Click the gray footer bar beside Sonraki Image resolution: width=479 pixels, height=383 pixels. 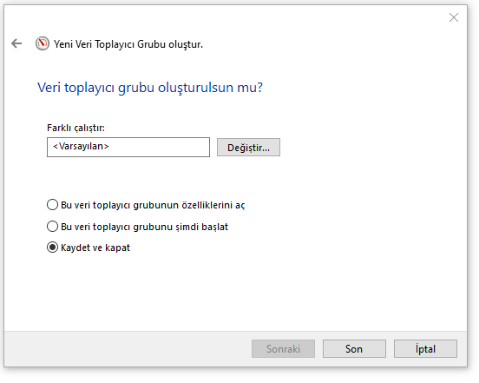pos(128,349)
